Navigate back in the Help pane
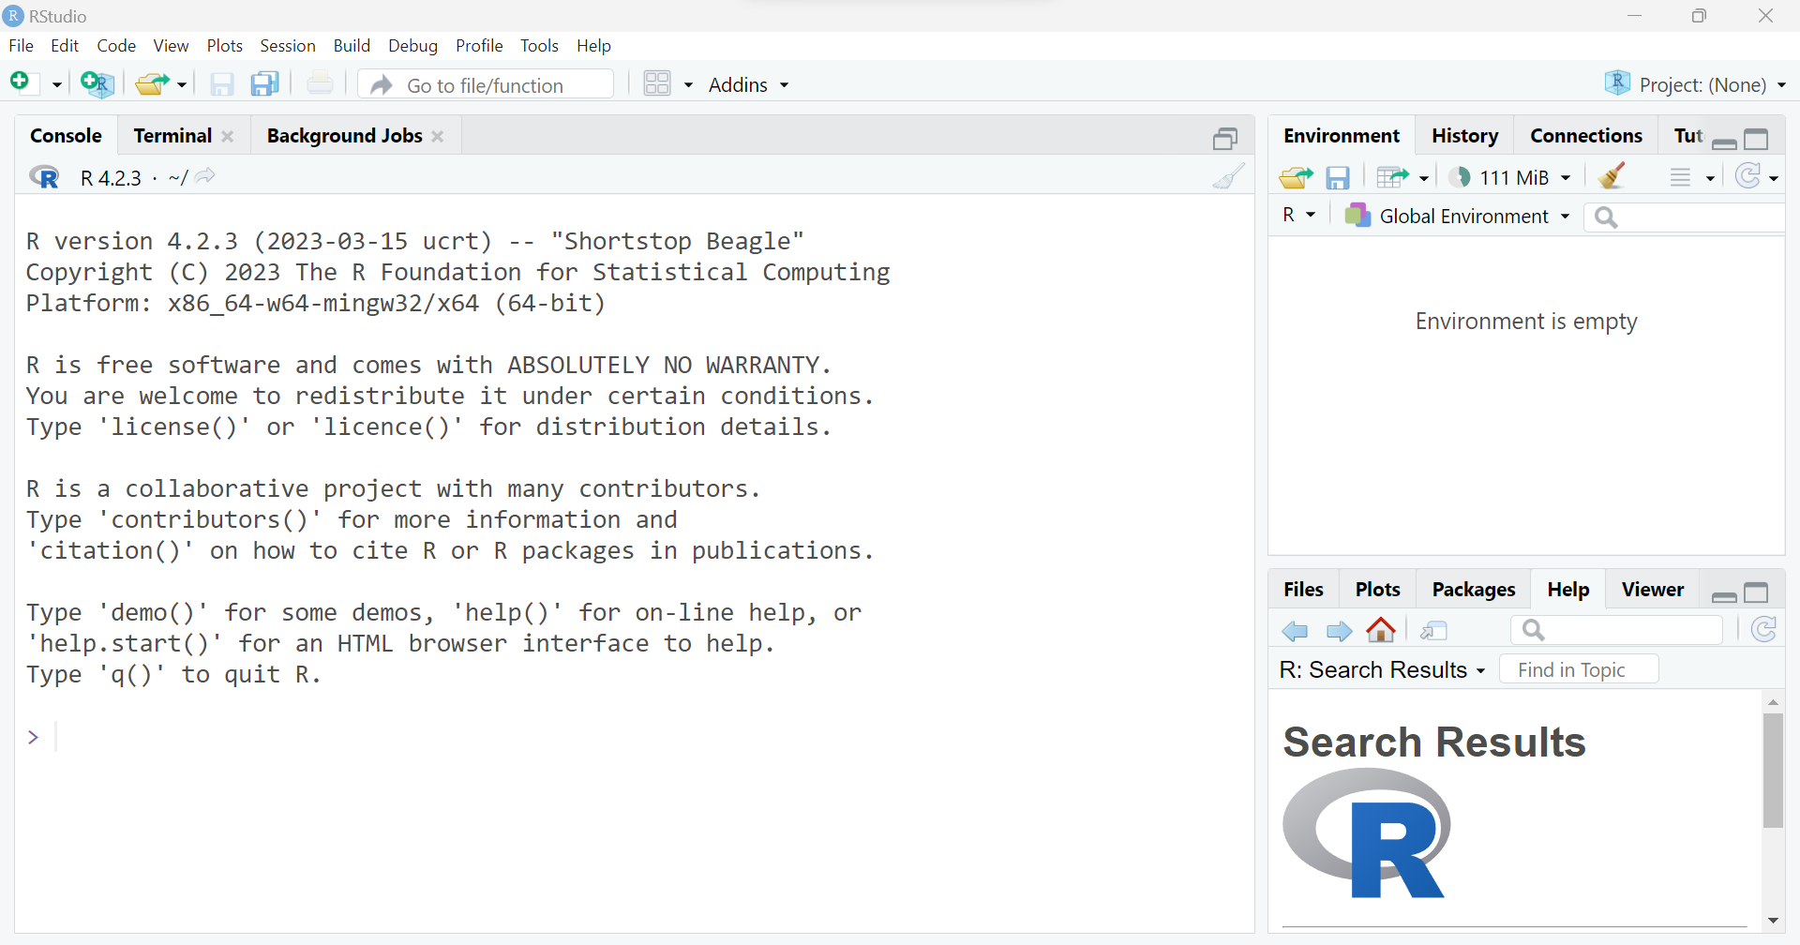1800x945 pixels. [x=1295, y=630]
